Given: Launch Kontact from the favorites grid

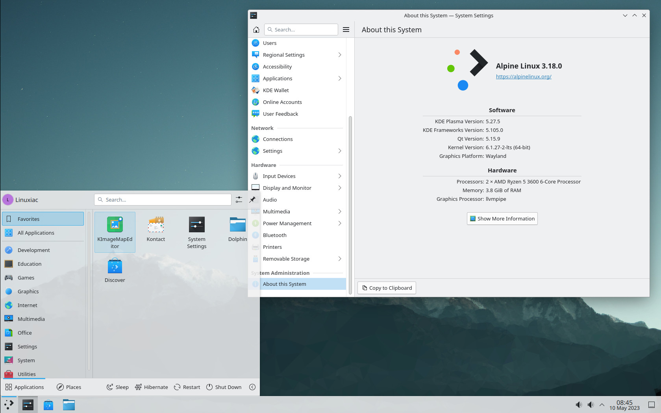Looking at the screenshot, I should point(156,230).
